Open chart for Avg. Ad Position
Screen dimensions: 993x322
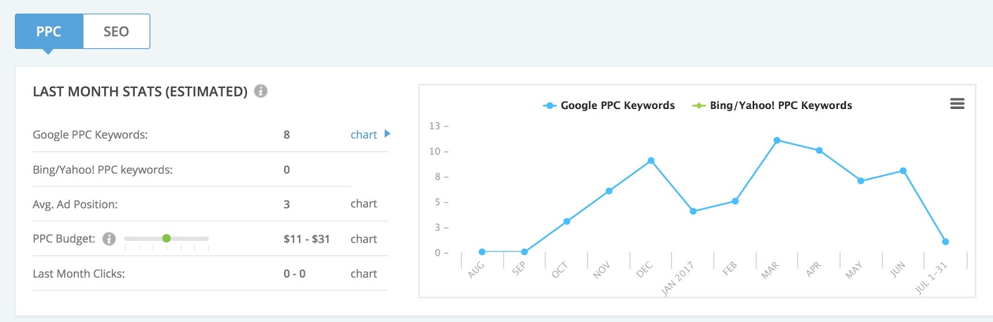click(x=364, y=204)
